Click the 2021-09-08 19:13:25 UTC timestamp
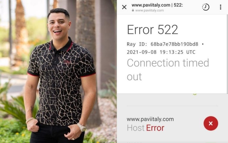The width and height of the screenshot is (228, 143). click(x=161, y=52)
